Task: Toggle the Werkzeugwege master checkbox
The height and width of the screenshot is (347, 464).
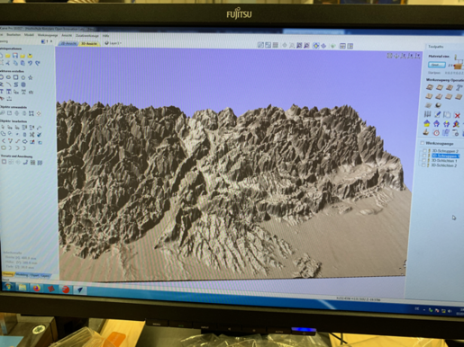Action: pos(423,143)
